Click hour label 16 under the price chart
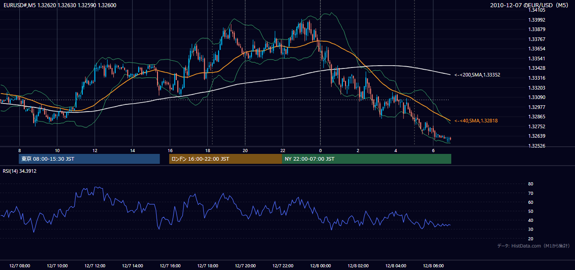575x270 pixels. (170, 150)
